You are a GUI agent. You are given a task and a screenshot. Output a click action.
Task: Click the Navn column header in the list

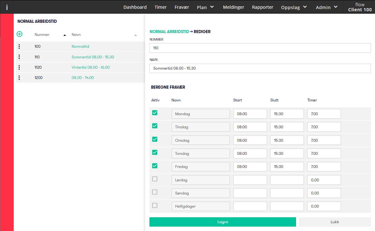tap(76, 35)
